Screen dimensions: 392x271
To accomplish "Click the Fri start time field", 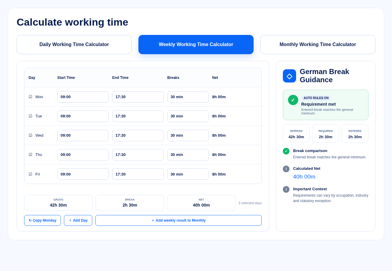I will tap(83, 174).
